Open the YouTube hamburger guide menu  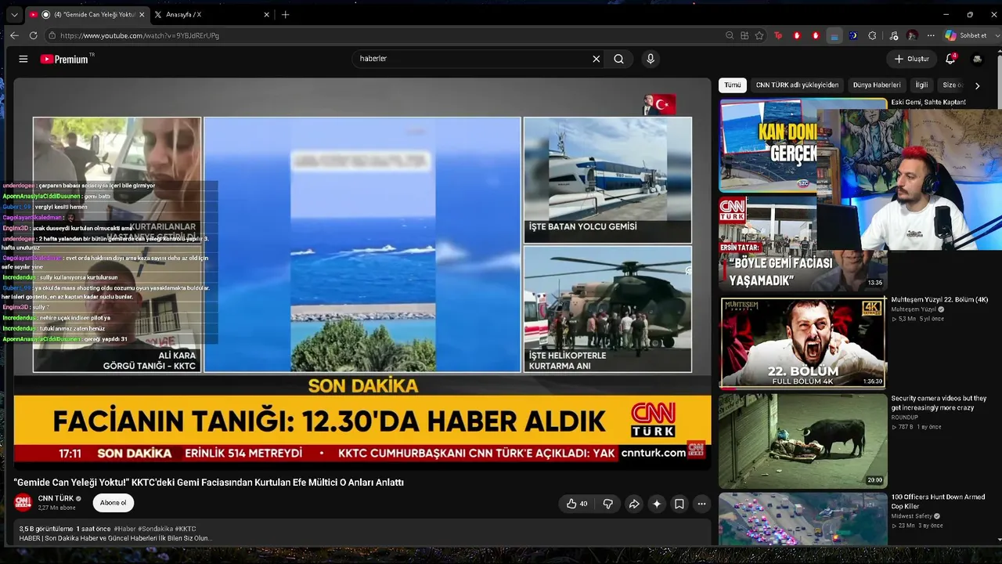23,59
